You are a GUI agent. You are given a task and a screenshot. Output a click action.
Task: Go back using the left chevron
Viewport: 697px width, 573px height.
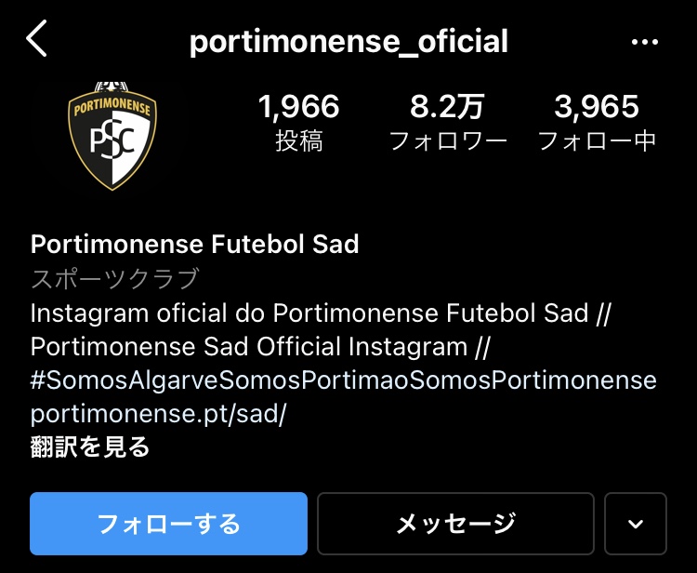tap(37, 40)
